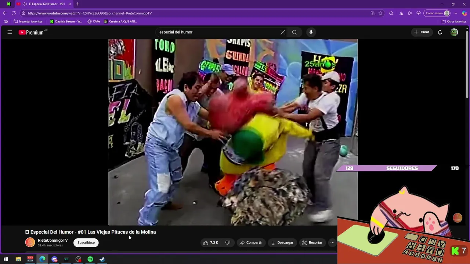470x264 pixels.
Task: Open OBS Studio from the taskbar
Action: [x=78, y=259]
